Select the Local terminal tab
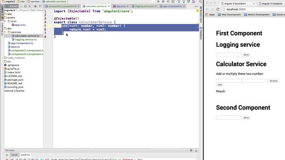Screen dimensions: 285x160 pyautogui.click(x=14, y=155)
